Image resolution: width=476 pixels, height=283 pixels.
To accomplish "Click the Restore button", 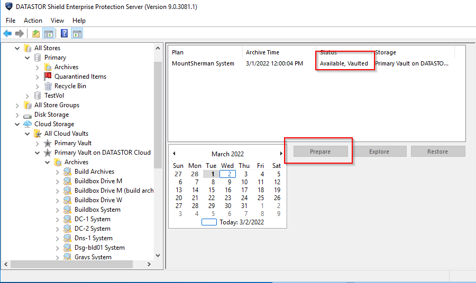I will tap(437, 152).
